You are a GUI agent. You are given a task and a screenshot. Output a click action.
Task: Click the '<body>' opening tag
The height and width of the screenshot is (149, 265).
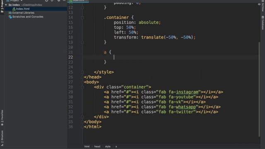92,82
